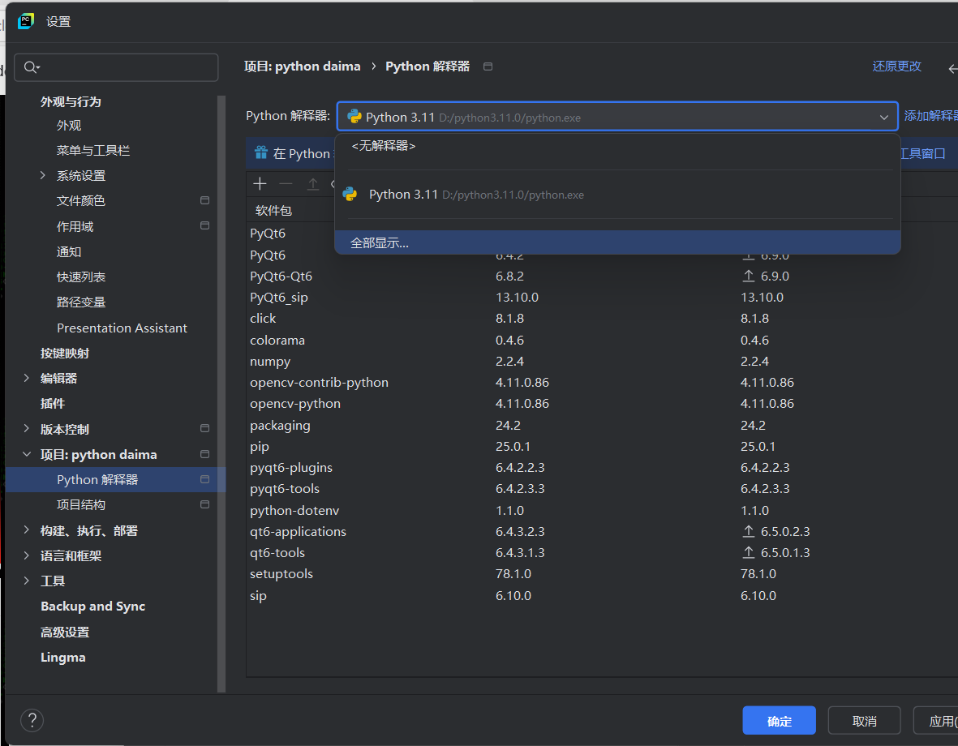Choose <无解释器> in the dropdown list
958x746 pixels.
coord(617,146)
